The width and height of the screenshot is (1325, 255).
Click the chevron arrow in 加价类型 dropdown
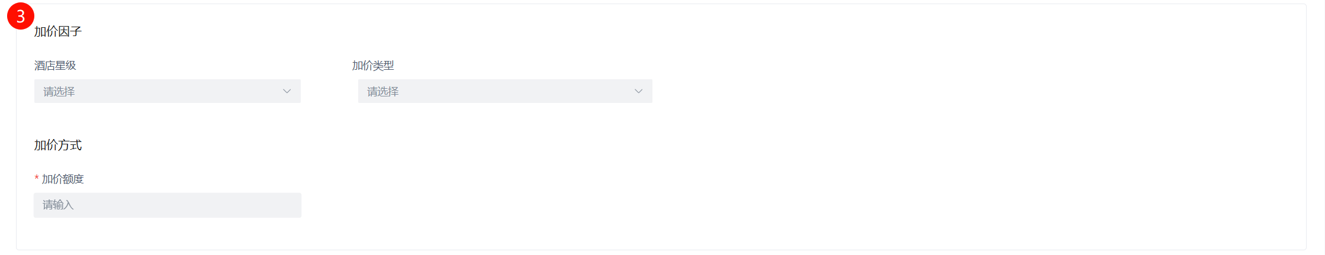[638, 91]
